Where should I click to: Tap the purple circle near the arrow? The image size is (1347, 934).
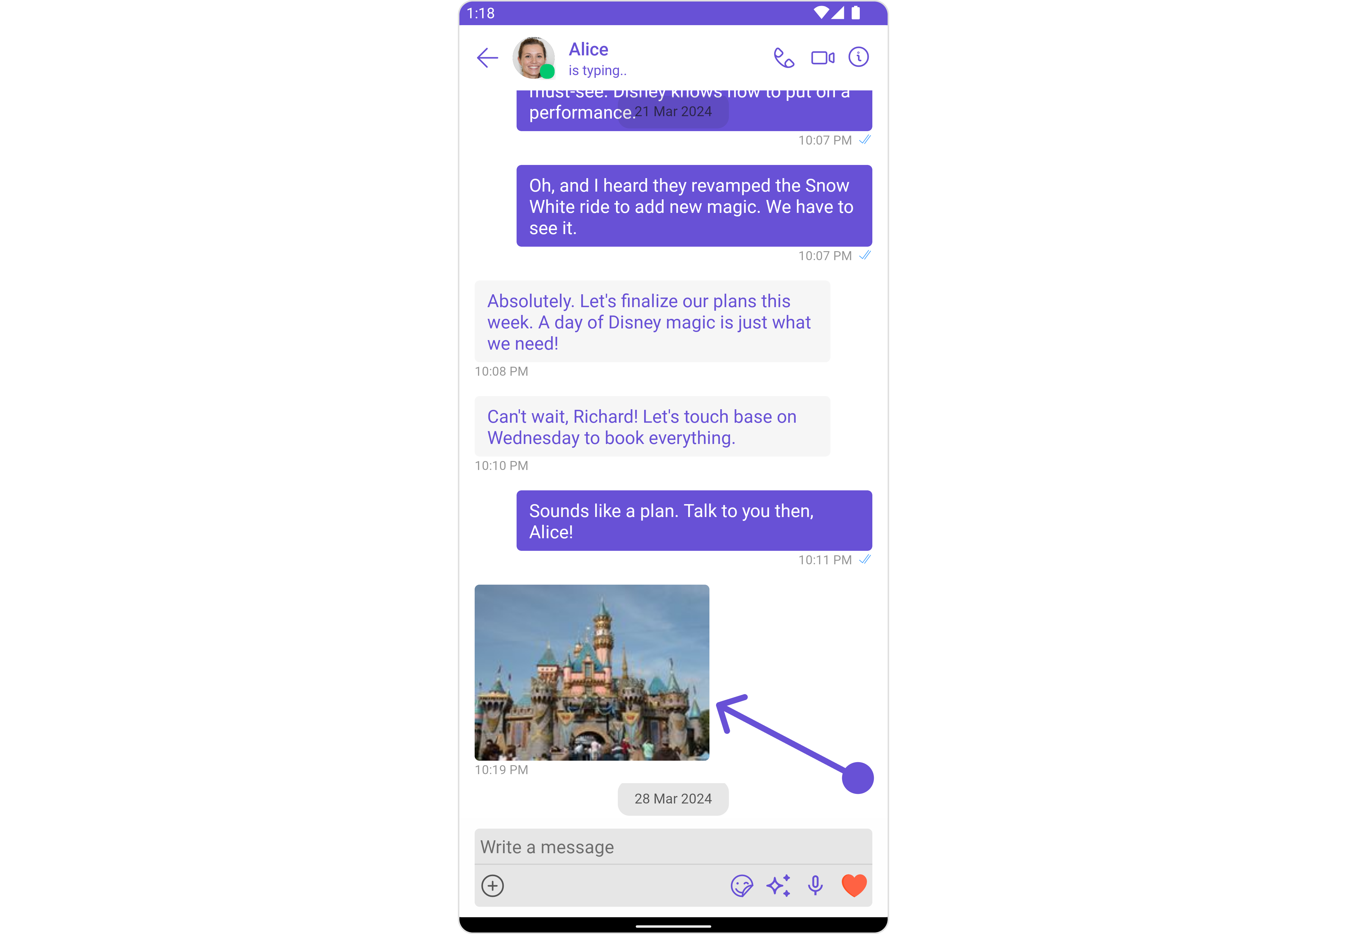[857, 778]
